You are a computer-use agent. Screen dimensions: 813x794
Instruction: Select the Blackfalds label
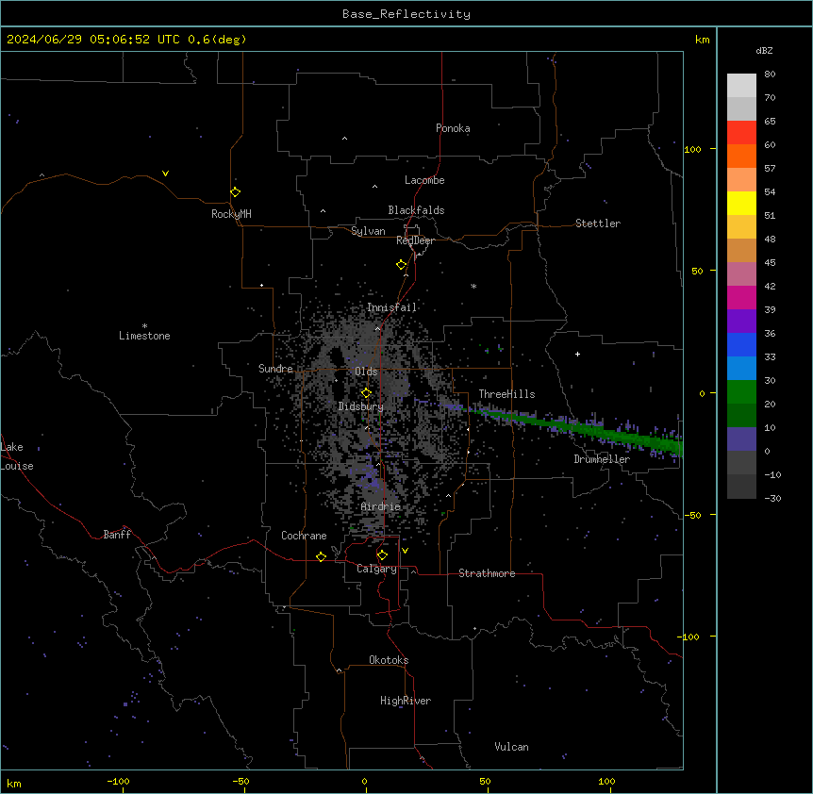point(416,210)
